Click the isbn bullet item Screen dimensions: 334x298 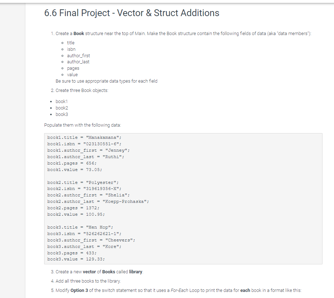[71, 49]
